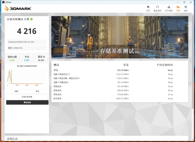Click the average score 2 290
The height and width of the screenshot is (142, 195).
(26, 60)
